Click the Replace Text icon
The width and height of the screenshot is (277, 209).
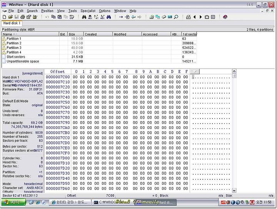[96, 17]
